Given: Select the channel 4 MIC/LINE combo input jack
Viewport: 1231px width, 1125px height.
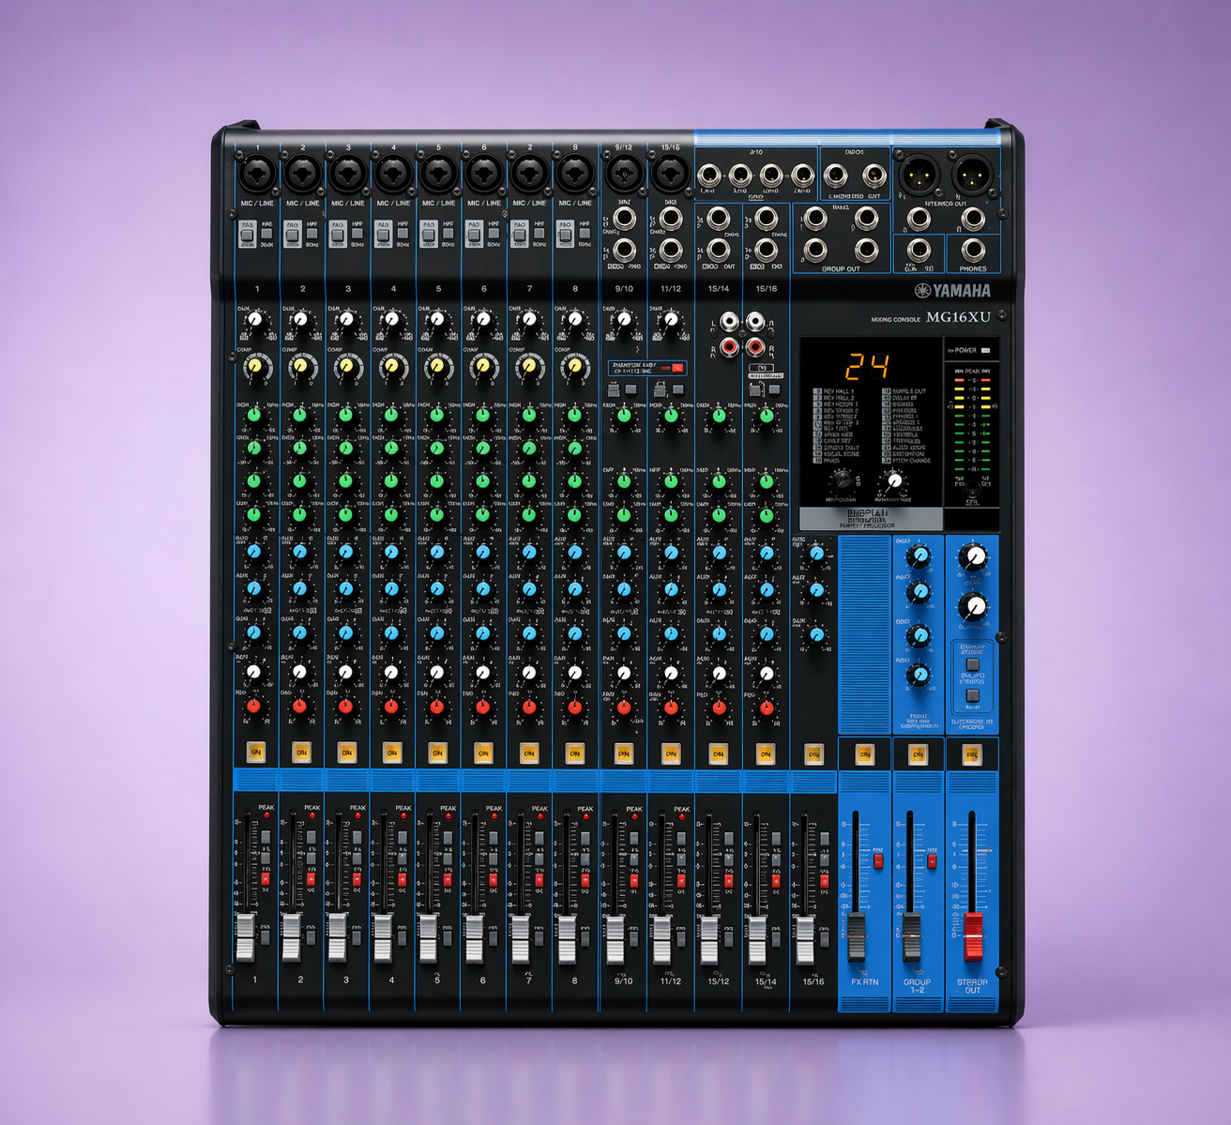Looking at the screenshot, I should click(x=393, y=174).
